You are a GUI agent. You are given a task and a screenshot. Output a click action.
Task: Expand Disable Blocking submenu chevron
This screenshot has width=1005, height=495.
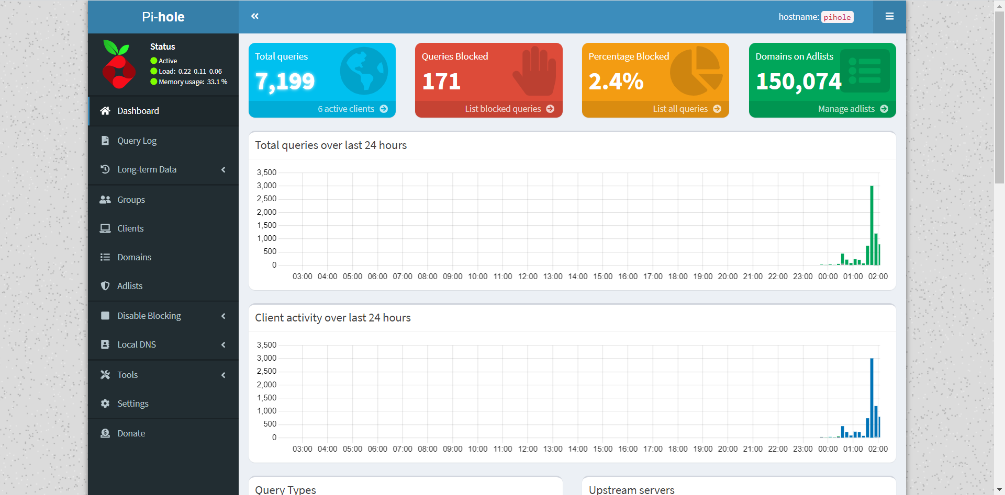[224, 316]
